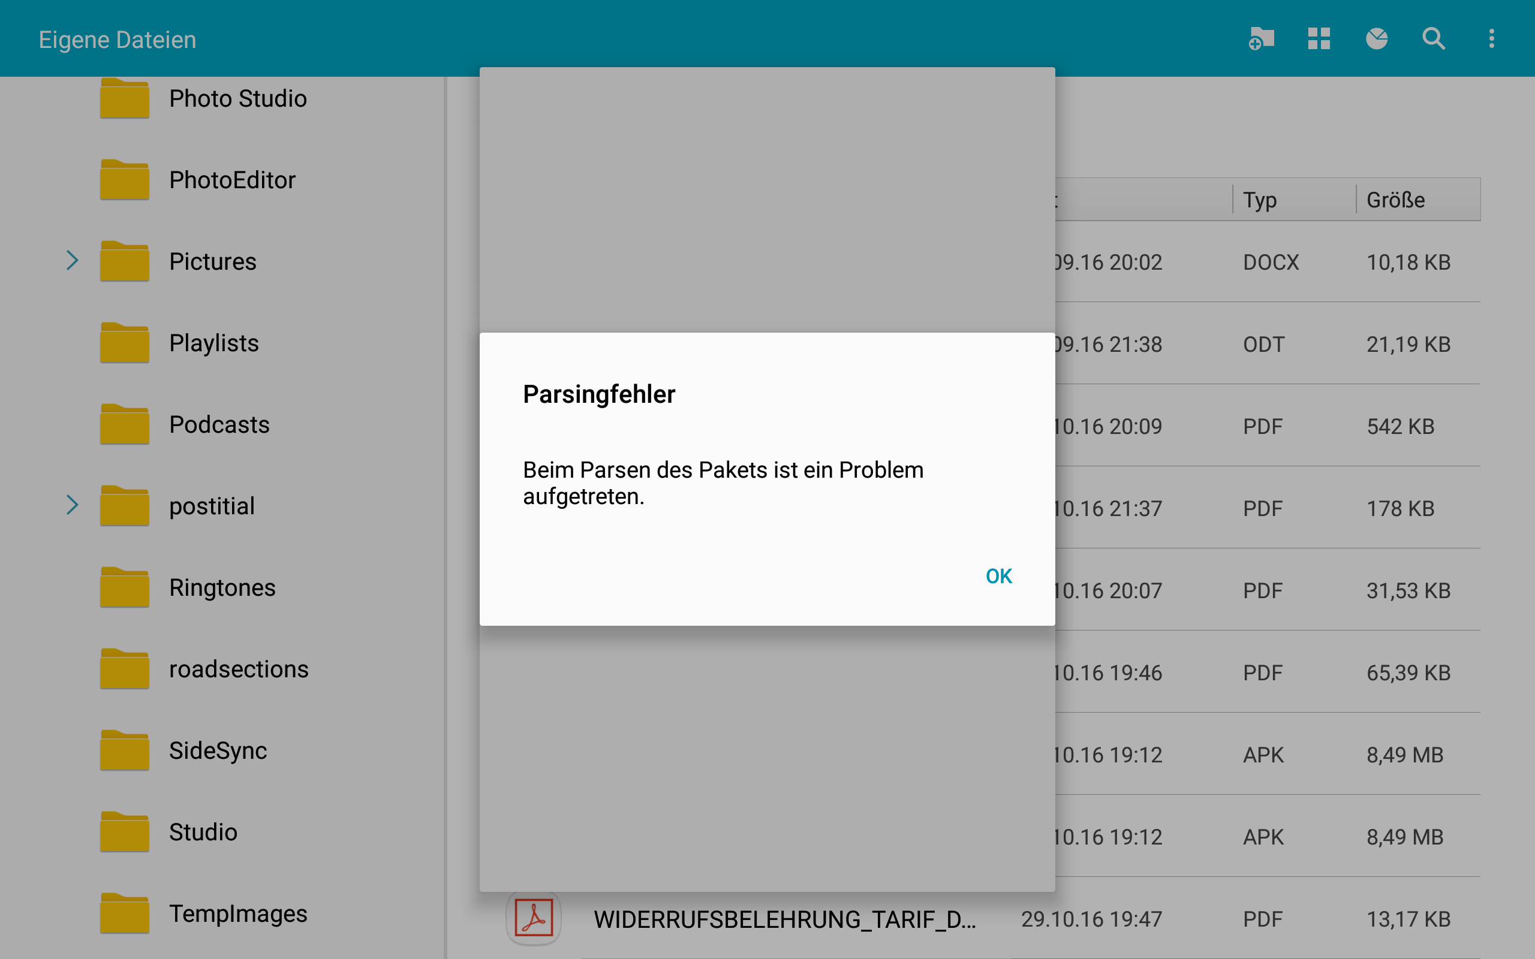The image size is (1535, 959).
Task: Sort files by the Größe column
Action: coord(1395,200)
